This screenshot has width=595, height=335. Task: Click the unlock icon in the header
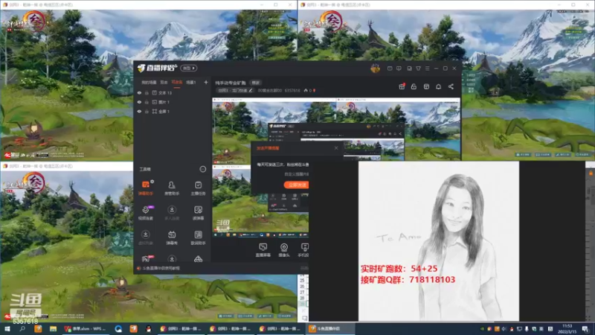tap(414, 86)
